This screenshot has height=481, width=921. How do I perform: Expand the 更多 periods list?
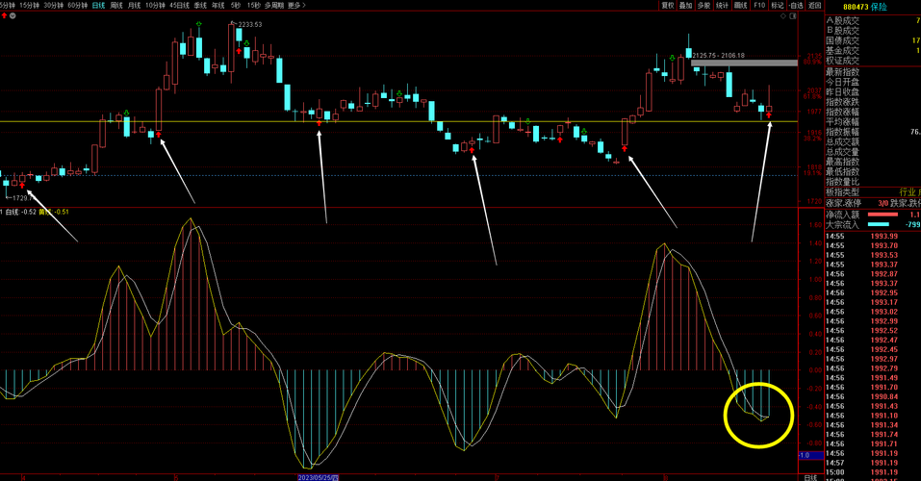pyautogui.click(x=296, y=5)
